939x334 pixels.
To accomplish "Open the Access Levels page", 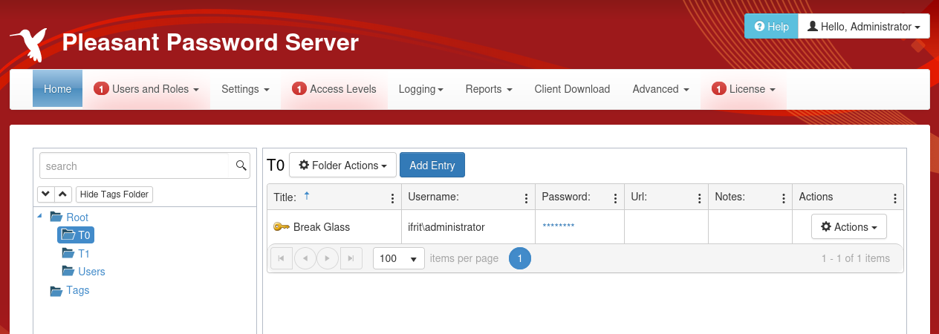I will point(334,89).
